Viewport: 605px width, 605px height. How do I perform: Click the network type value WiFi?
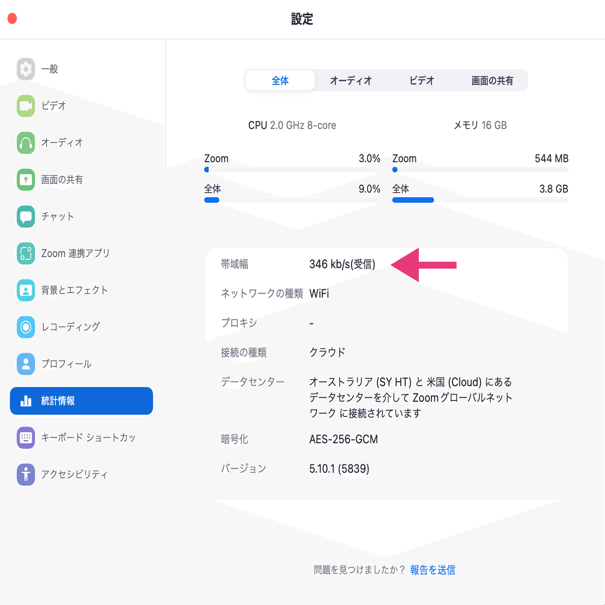click(x=319, y=294)
